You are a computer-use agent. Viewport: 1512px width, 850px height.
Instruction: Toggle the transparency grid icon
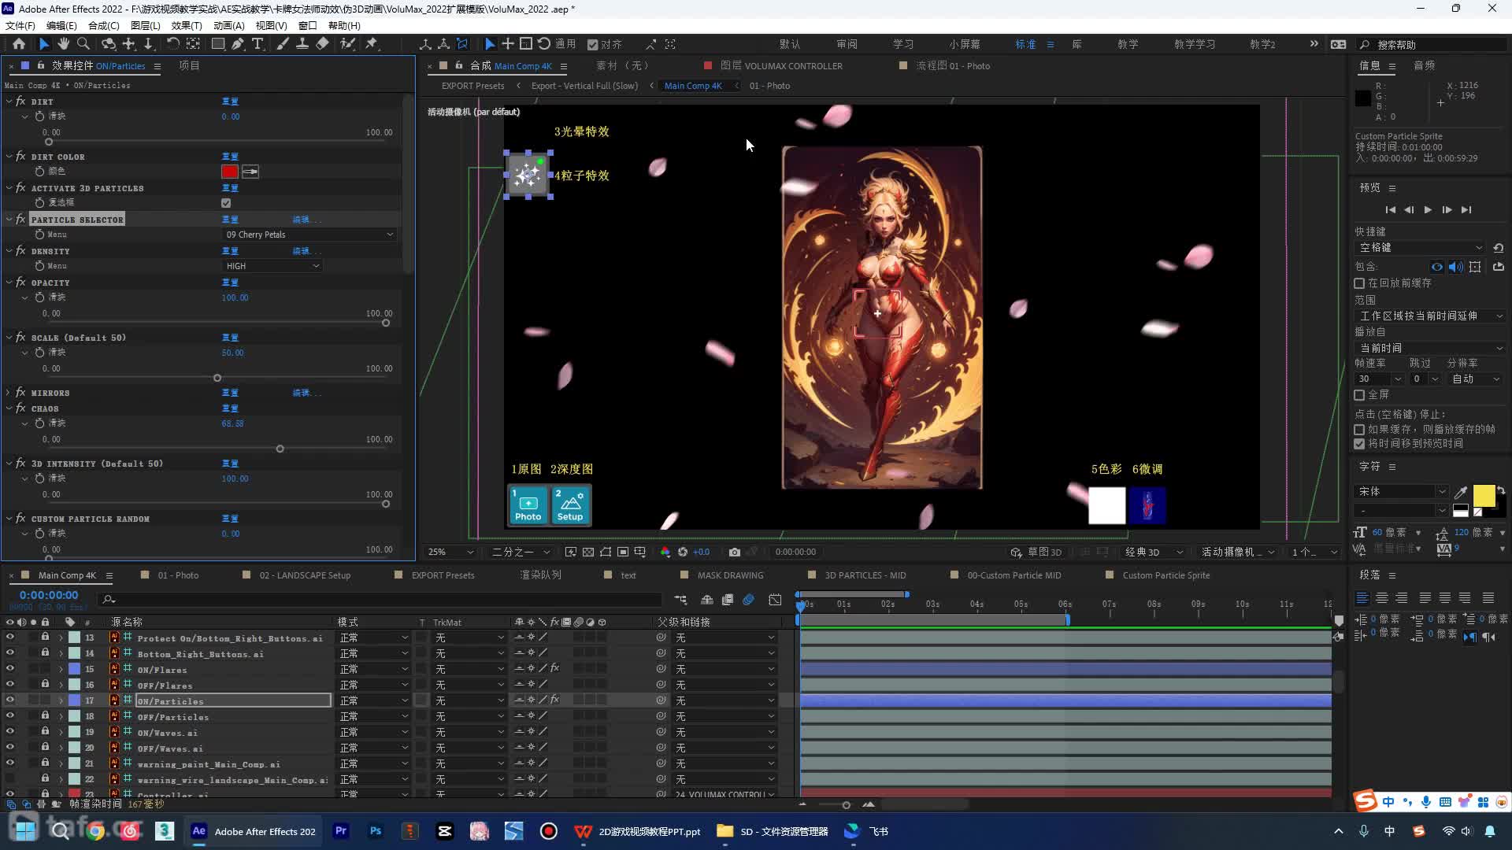click(x=588, y=552)
